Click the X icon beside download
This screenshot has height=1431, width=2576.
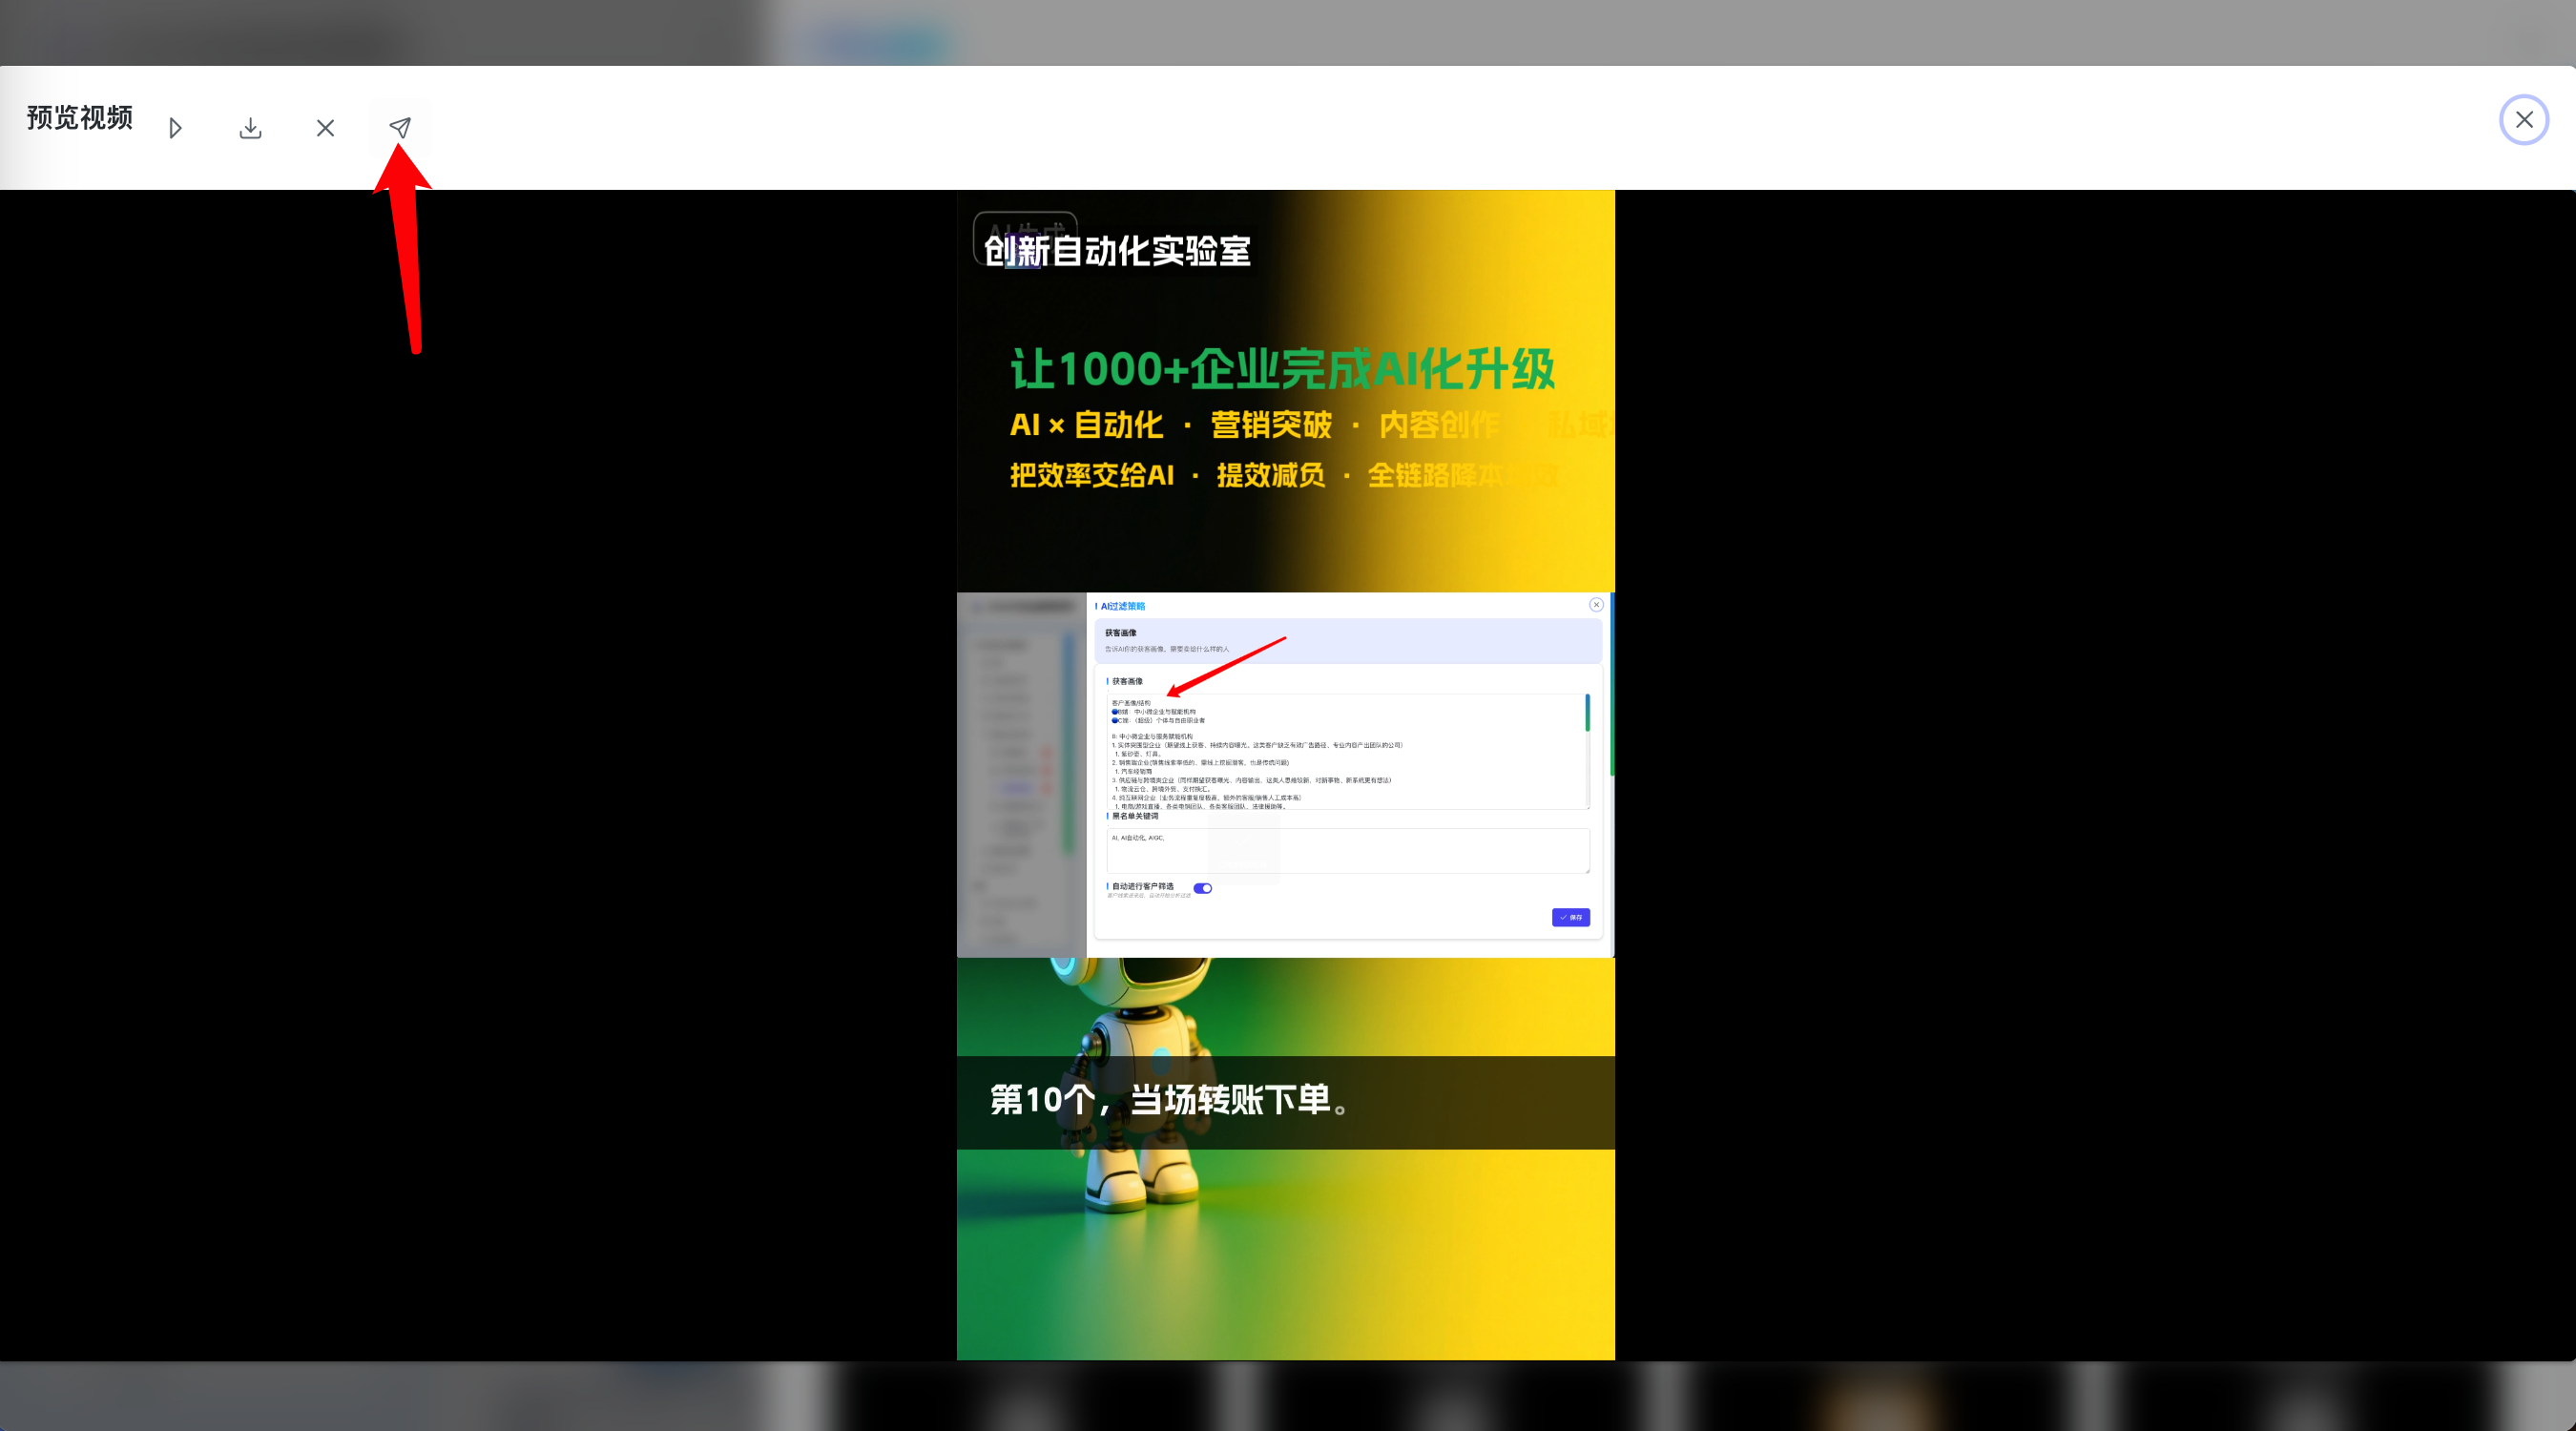coord(325,128)
